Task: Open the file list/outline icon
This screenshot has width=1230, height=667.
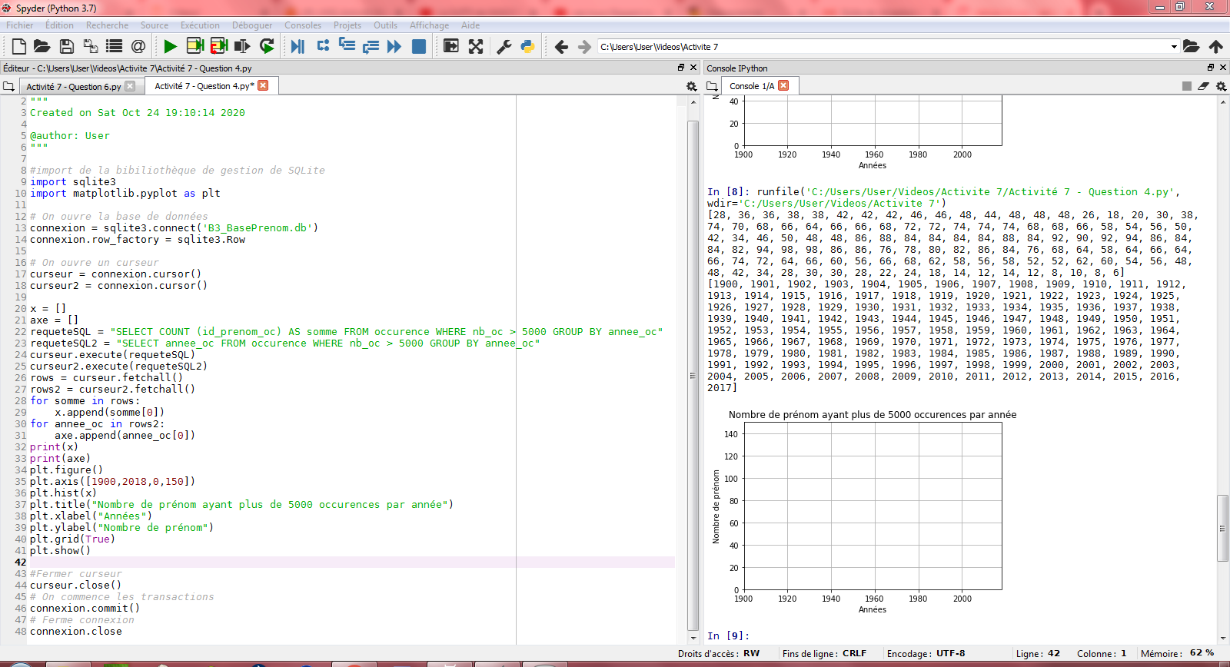Action: click(114, 46)
